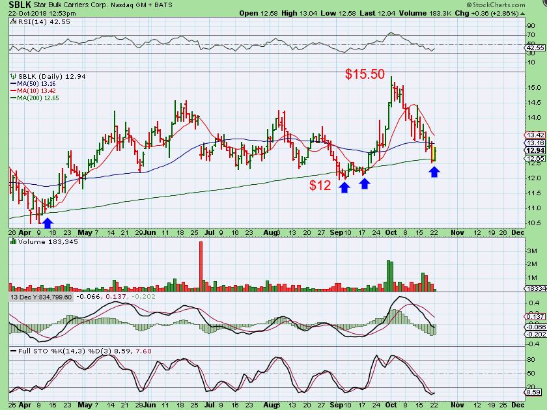Click the blue 13.16 price tag on right axis
The width and height of the screenshot is (547, 410).
(x=535, y=143)
